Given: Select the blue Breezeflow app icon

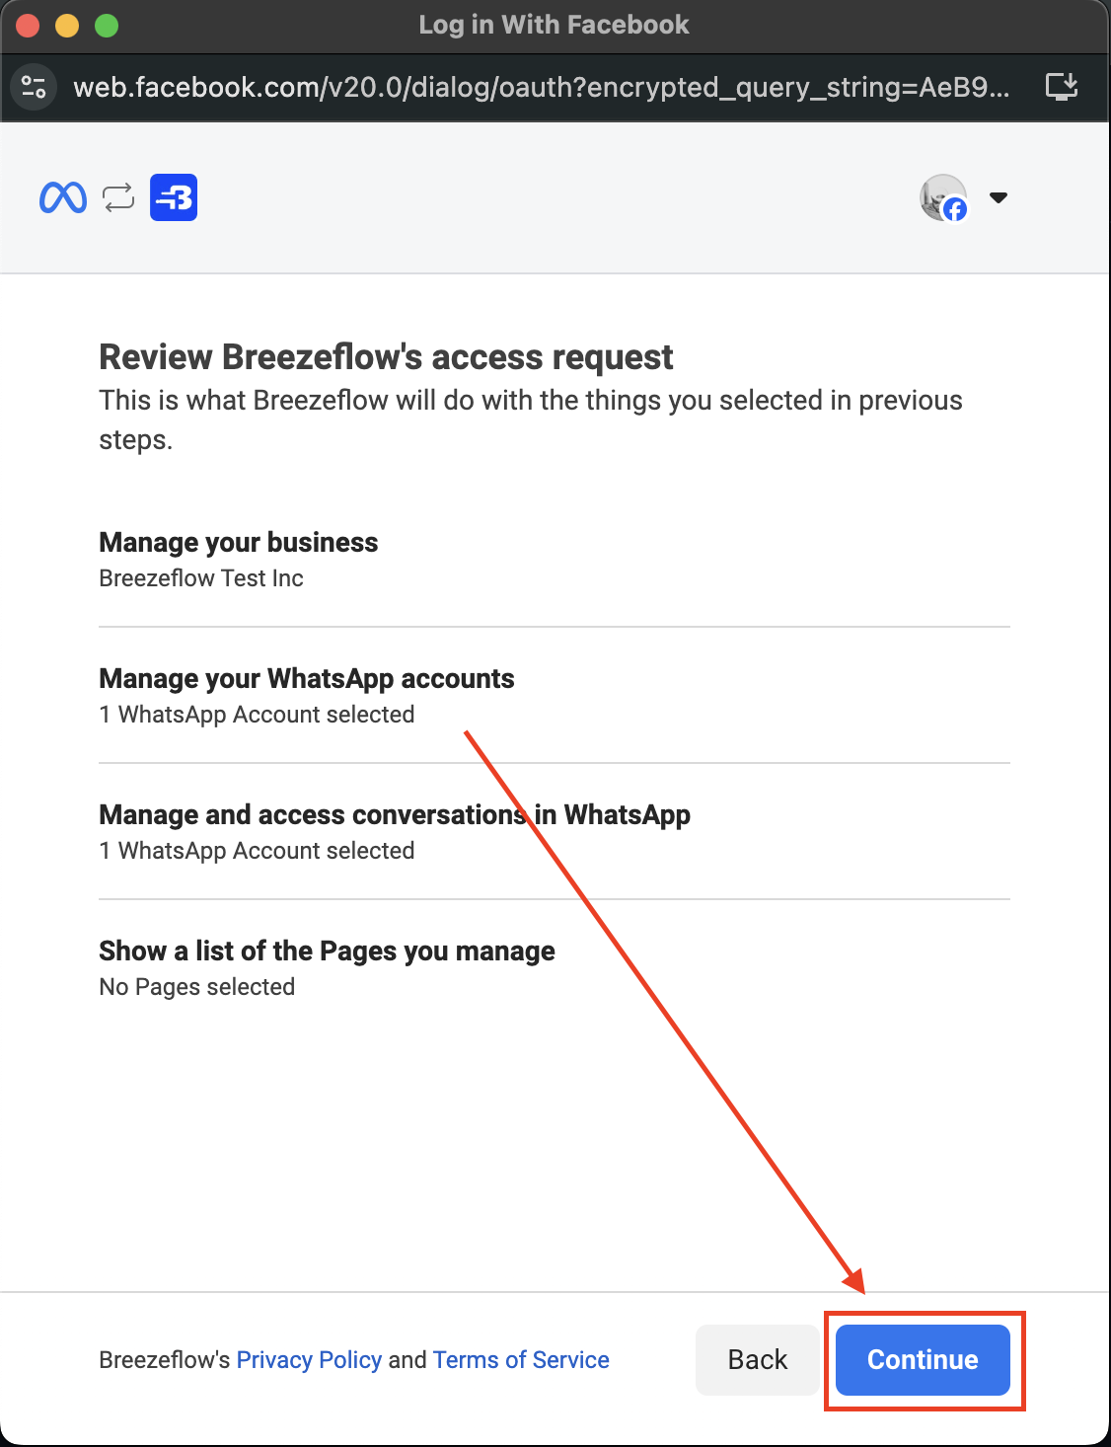Looking at the screenshot, I should click(x=173, y=197).
